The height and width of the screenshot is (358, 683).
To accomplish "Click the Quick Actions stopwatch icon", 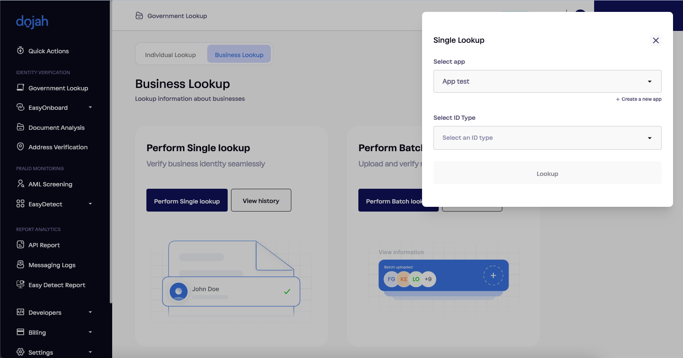I will tap(20, 50).
